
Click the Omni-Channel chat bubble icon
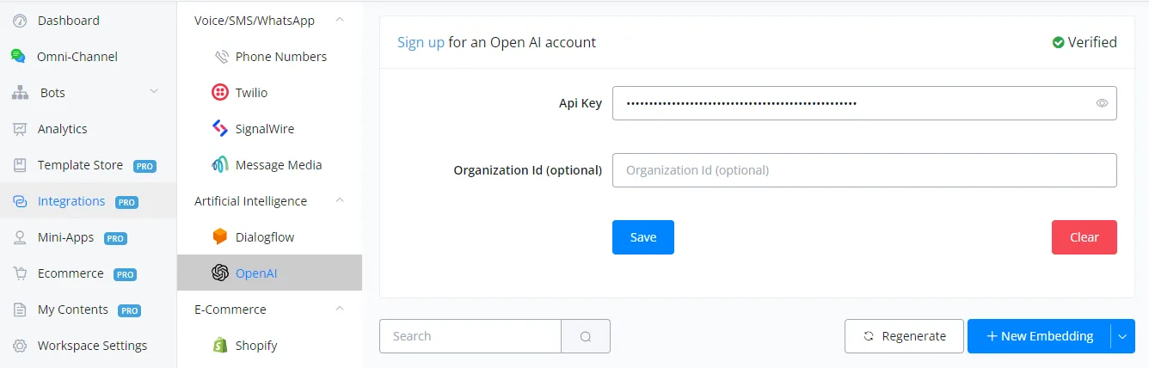(x=18, y=57)
